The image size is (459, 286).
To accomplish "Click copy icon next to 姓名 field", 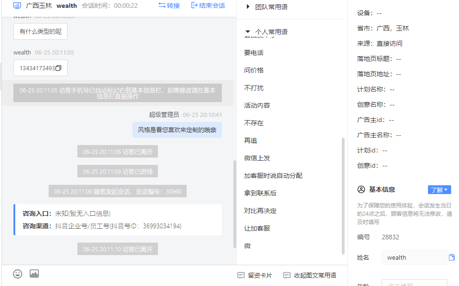I will tap(452, 257).
